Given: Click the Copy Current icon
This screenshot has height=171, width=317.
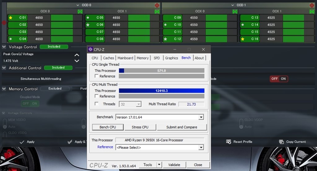Looking at the screenshot, I should pyautogui.click(x=281, y=142).
